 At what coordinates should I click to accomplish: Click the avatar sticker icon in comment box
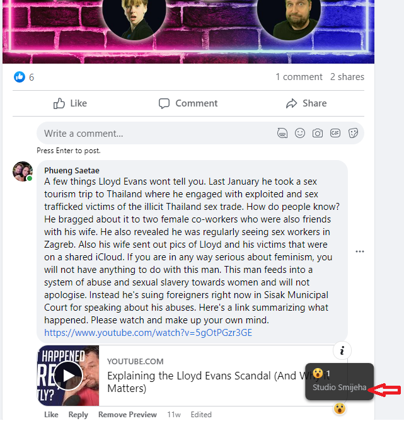click(x=282, y=133)
